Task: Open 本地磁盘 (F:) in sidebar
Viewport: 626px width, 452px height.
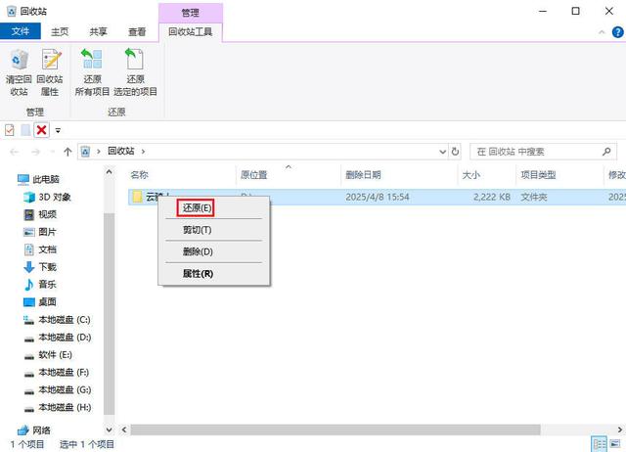Action: pos(57,373)
